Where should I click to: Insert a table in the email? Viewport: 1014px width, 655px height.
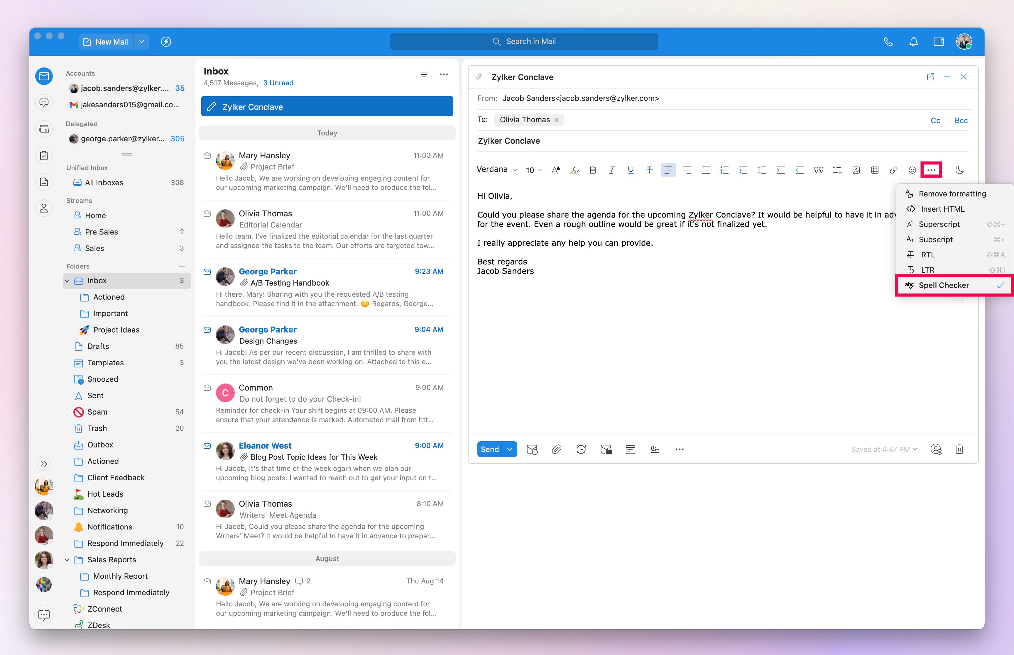[875, 170]
